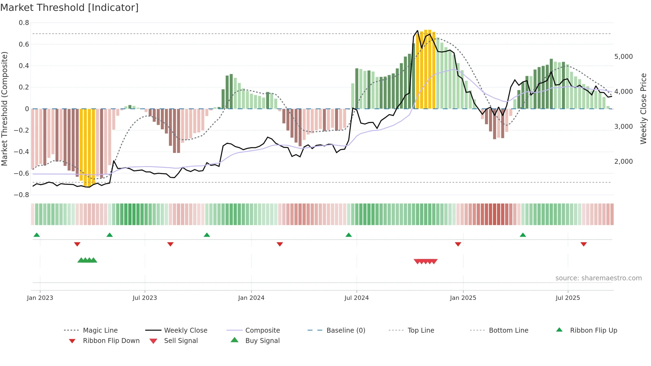Click the 0.8 left axis tick label

click(x=24, y=23)
